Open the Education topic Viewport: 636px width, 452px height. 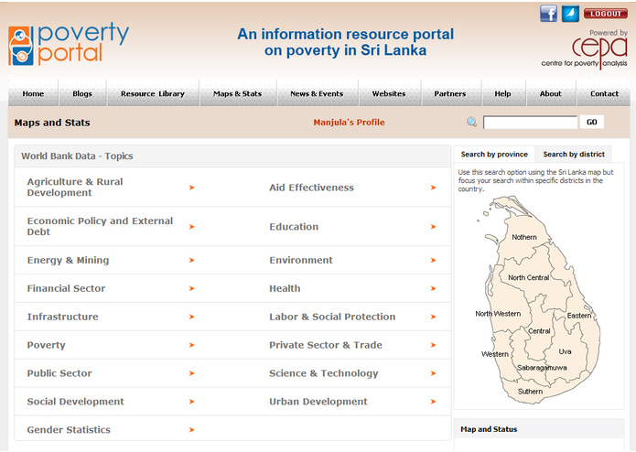pyautogui.click(x=294, y=227)
